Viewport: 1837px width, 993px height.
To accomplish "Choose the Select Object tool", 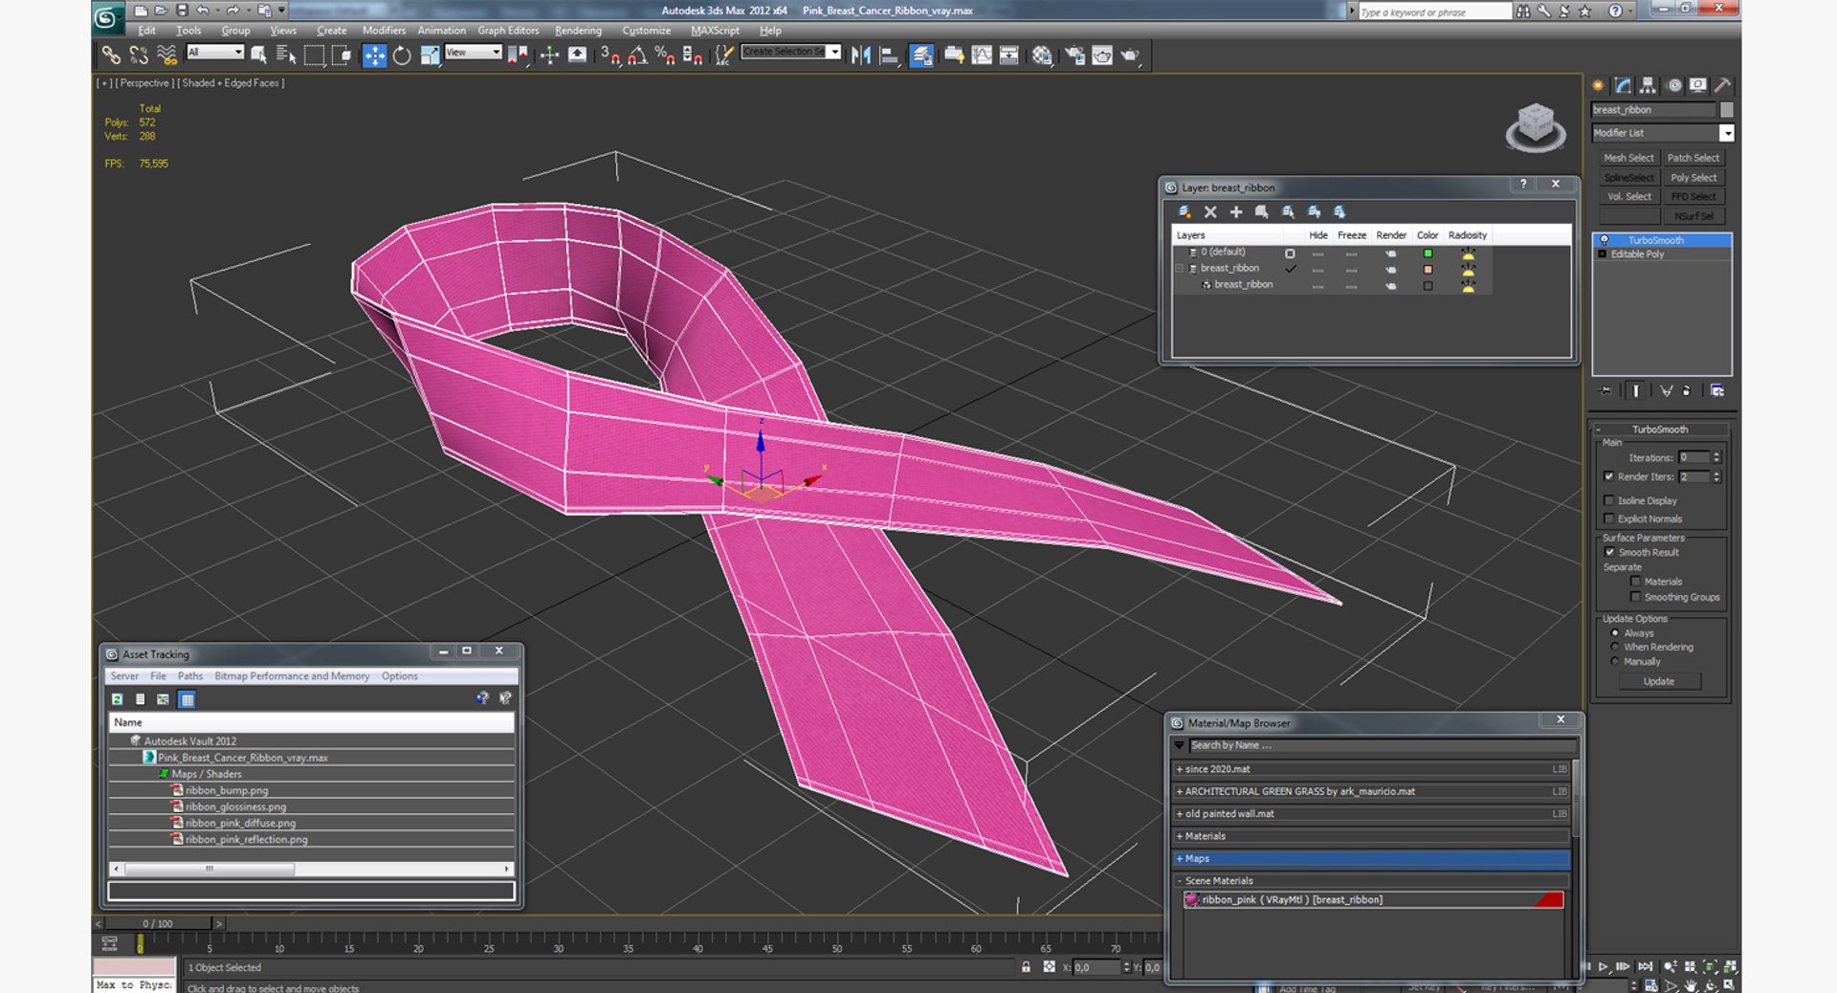I will pos(258,55).
